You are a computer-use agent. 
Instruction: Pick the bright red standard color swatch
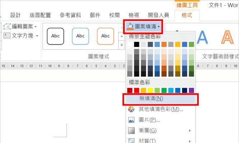click(137, 90)
